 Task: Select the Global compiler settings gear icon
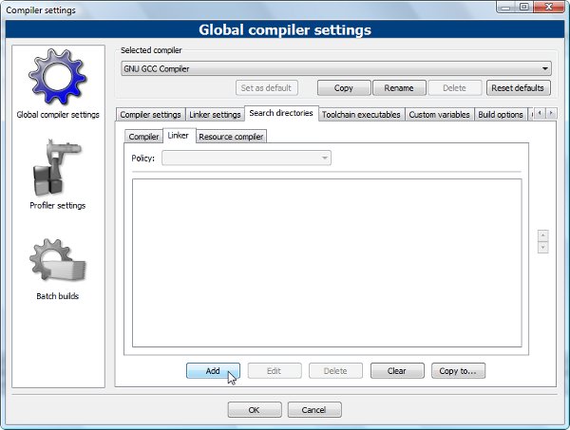tap(57, 78)
